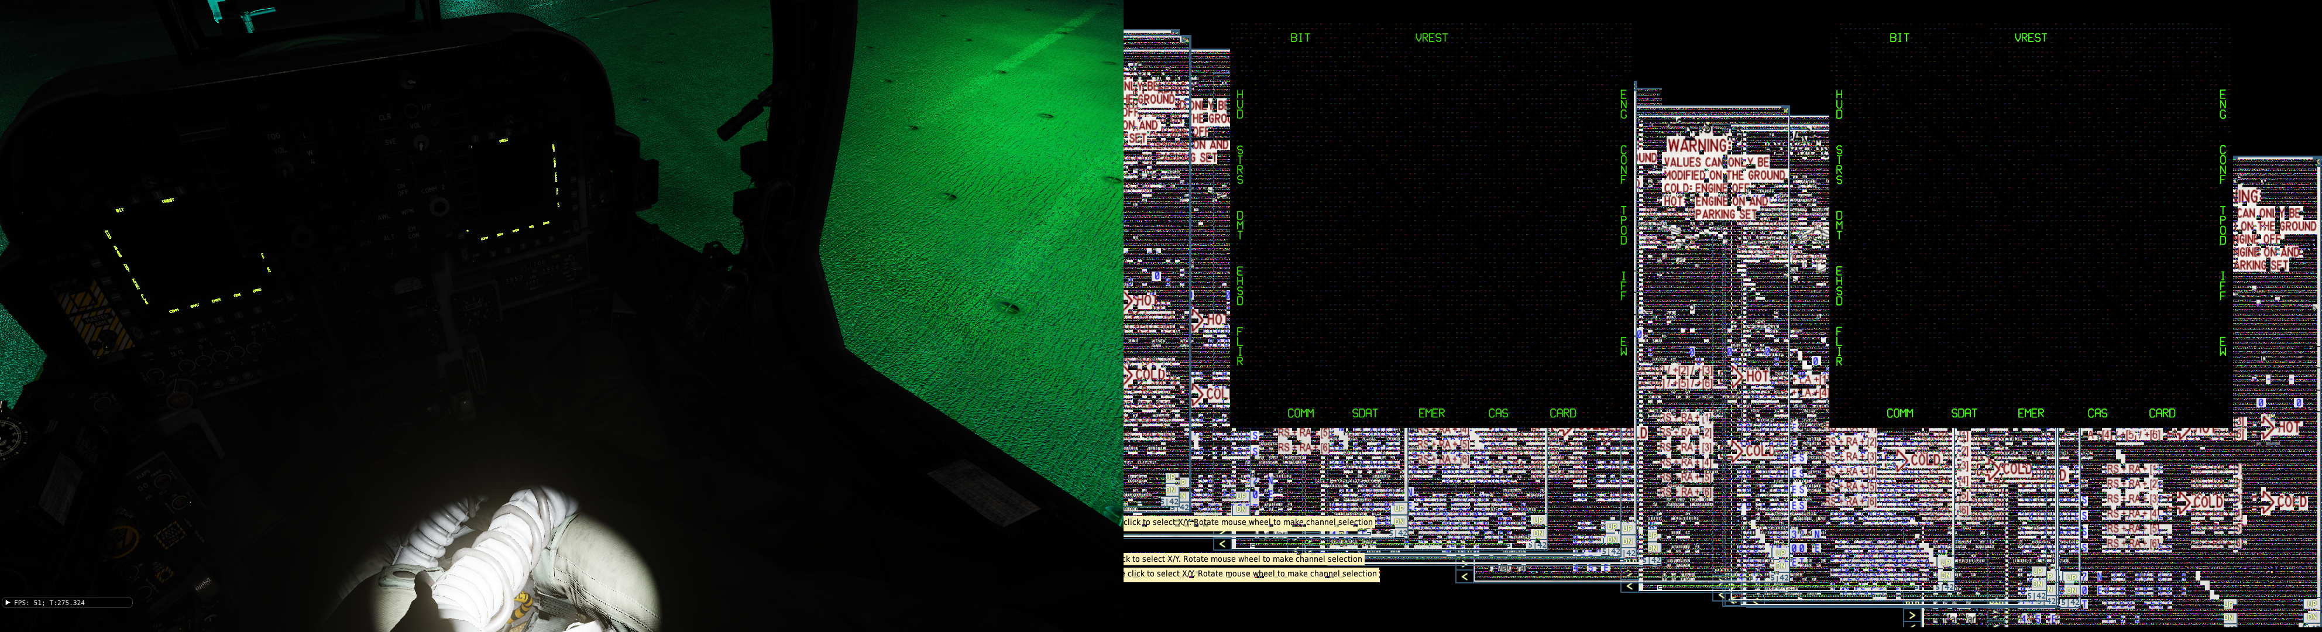
Task: Select VREST on the left exported MFD
Action: click(x=1431, y=38)
